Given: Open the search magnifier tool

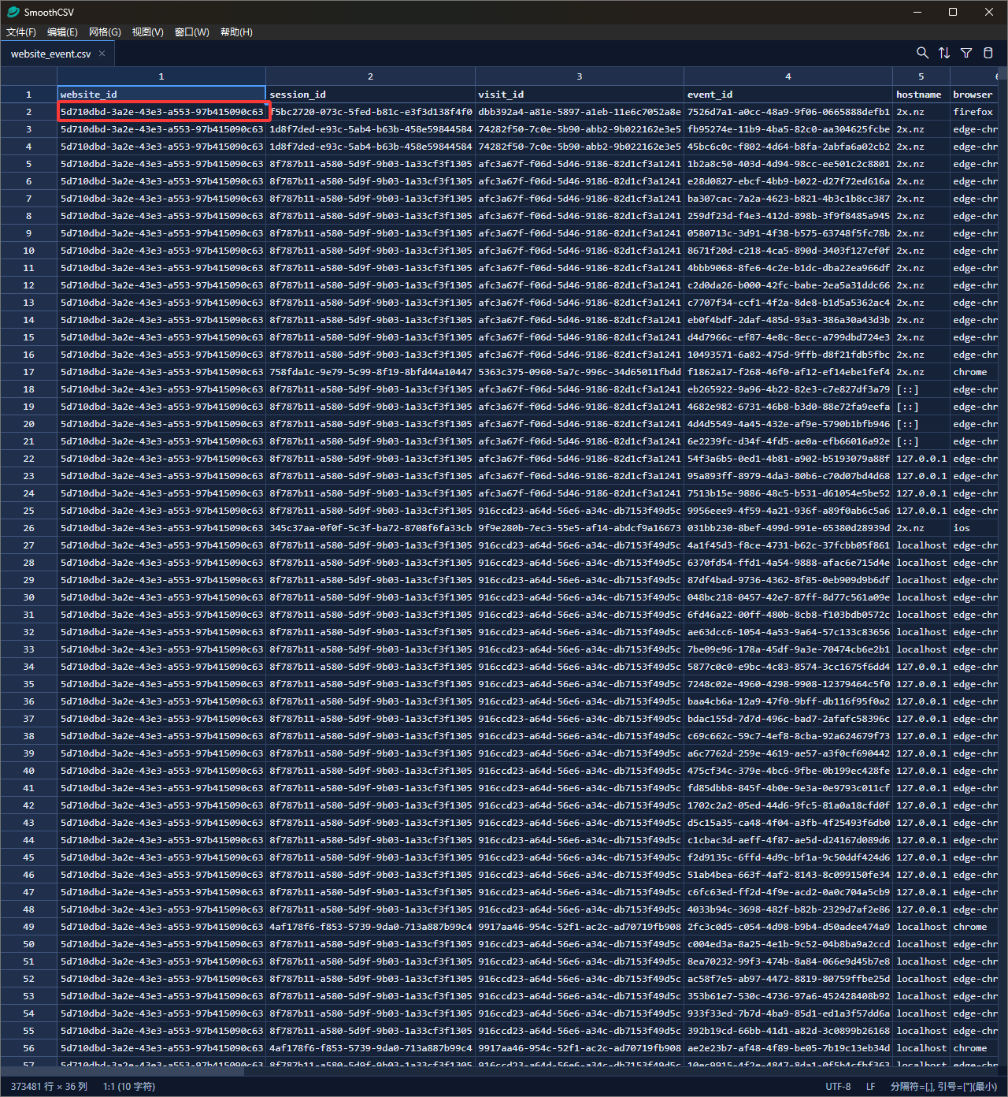Looking at the screenshot, I should pos(922,53).
